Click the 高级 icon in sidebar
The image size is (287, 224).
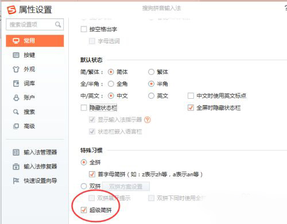(x=16, y=126)
